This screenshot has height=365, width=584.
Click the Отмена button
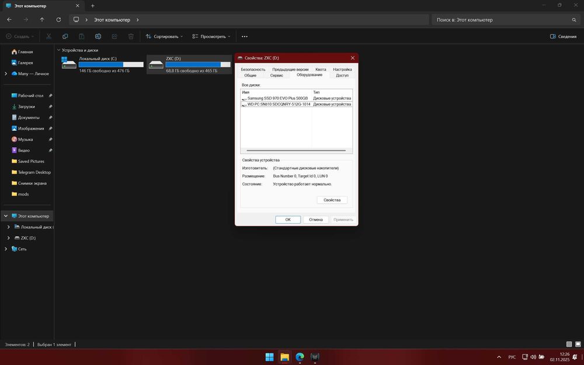[316, 220]
